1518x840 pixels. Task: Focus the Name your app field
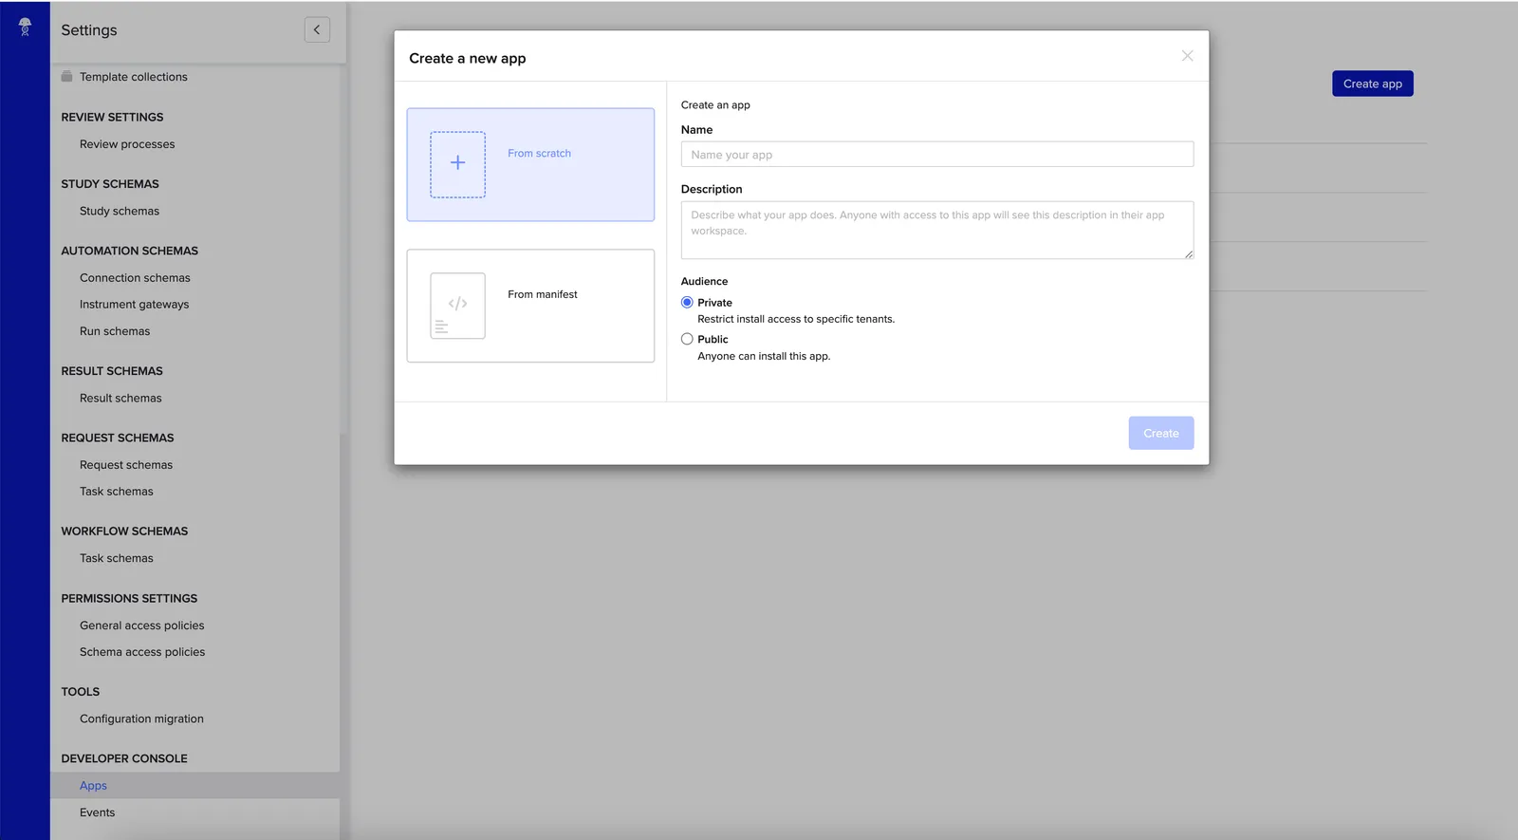(937, 155)
